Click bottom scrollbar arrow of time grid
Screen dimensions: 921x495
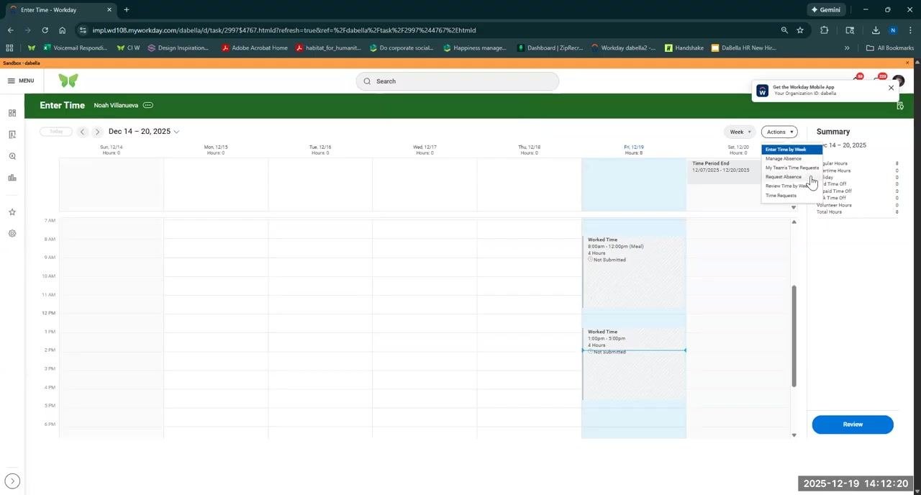794,435
